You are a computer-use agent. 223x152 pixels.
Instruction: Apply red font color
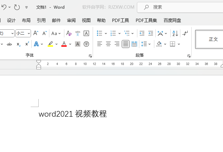click(64, 44)
